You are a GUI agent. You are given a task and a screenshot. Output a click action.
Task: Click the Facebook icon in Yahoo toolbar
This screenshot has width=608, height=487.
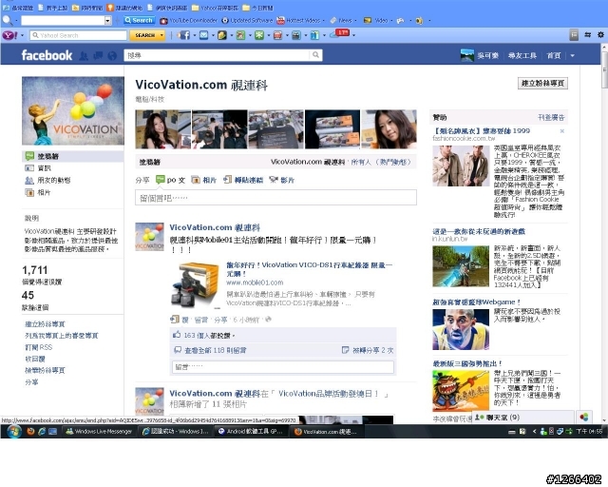(x=183, y=35)
